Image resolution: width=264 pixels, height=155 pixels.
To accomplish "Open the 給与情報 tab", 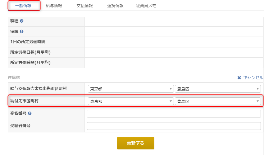I will (x=54, y=6).
